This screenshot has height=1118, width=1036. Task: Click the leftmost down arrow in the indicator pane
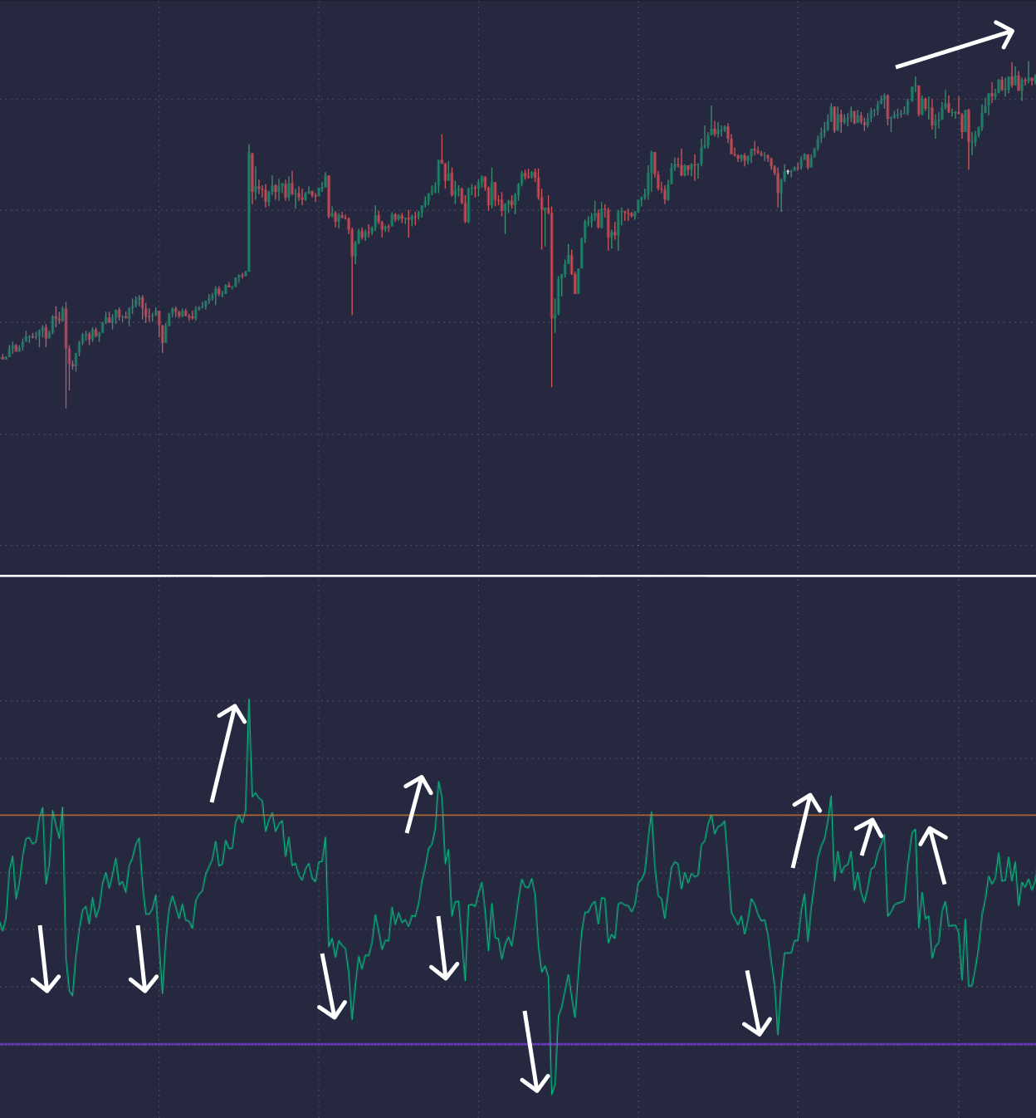[x=43, y=959]
